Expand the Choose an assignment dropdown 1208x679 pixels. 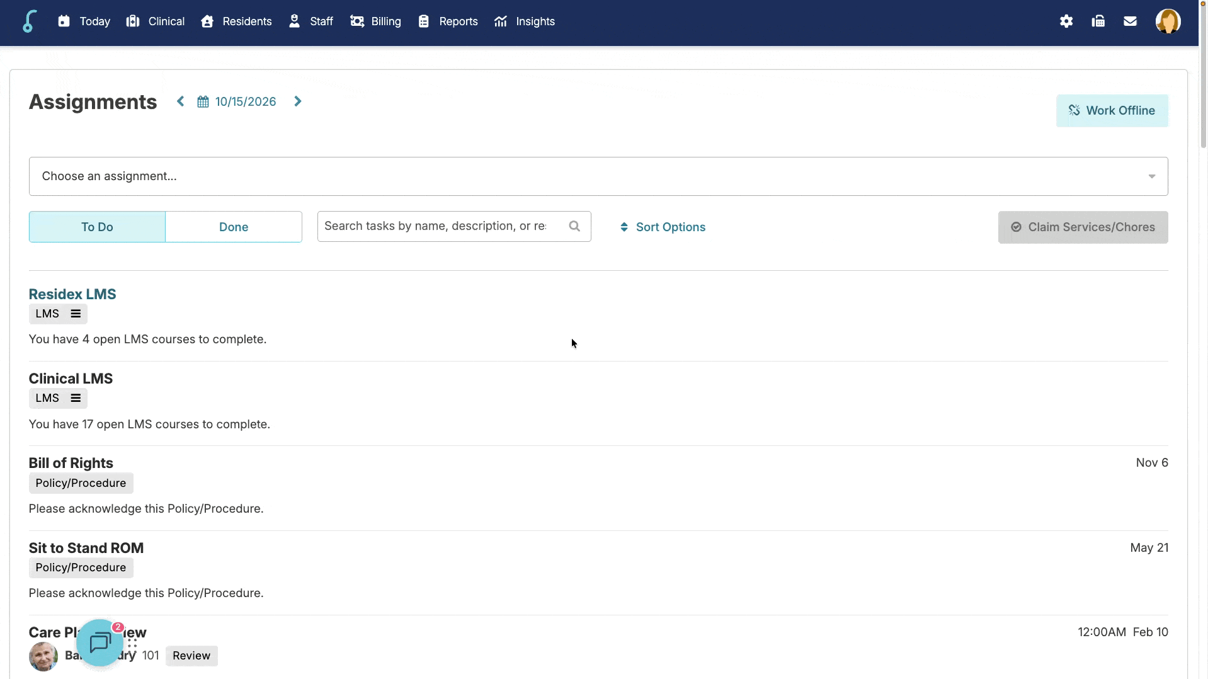(x=598, y=176)
